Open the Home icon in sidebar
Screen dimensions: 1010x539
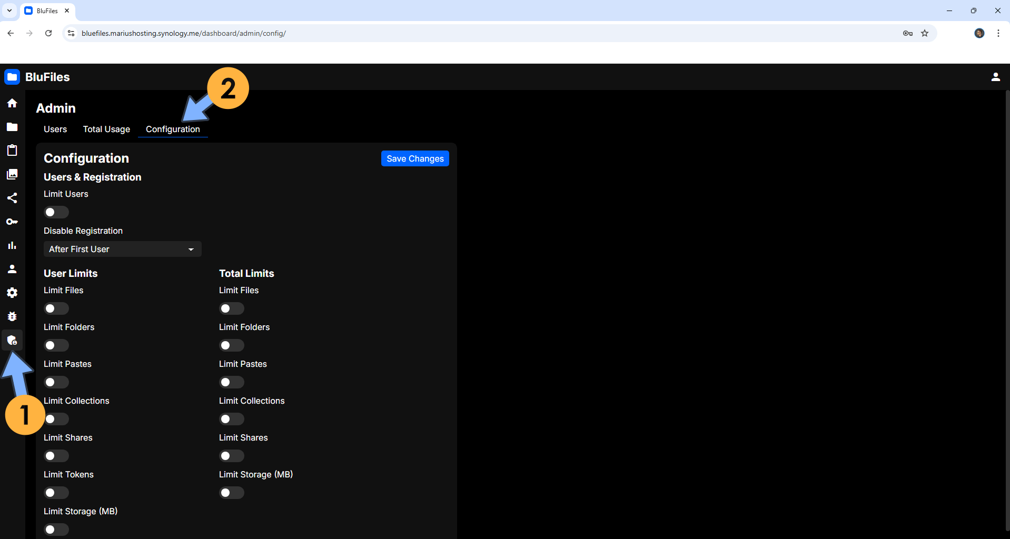(x=12, y=103)
